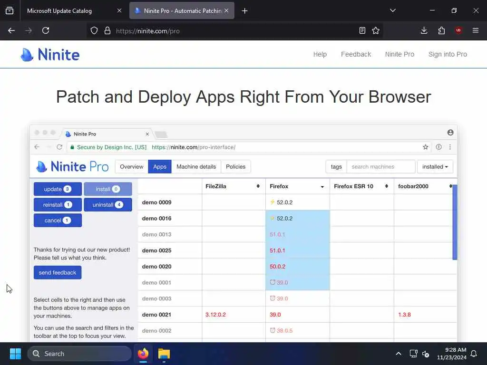Open a new tab with the plus button
The height and width of the screenshot is (365, 487).
245,11
